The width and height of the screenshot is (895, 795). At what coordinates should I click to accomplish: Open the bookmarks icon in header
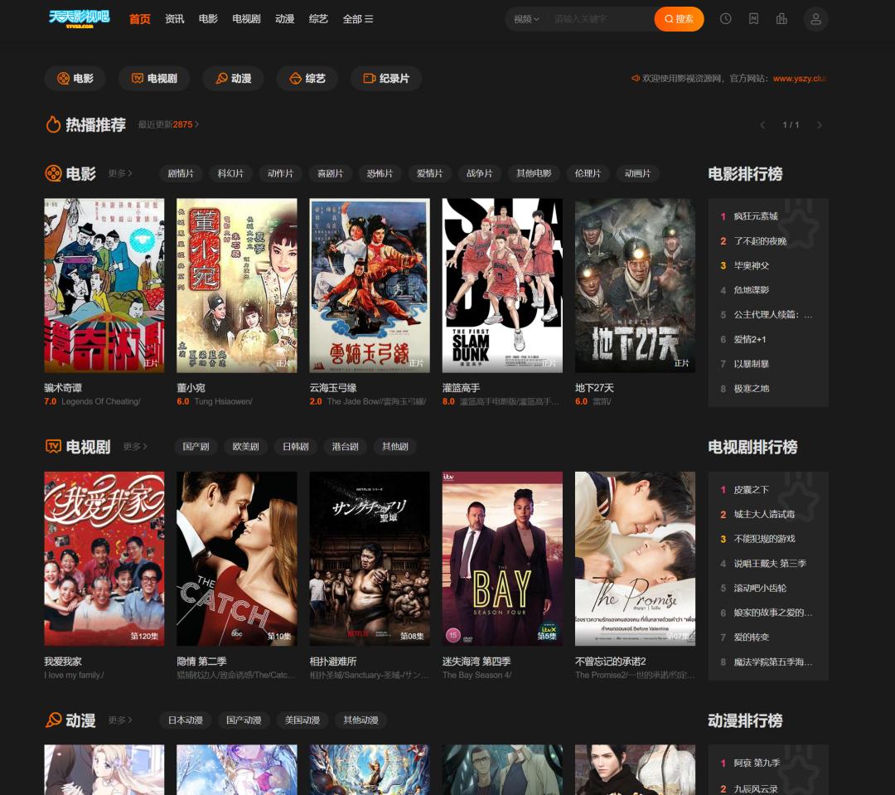pos(753,19)
